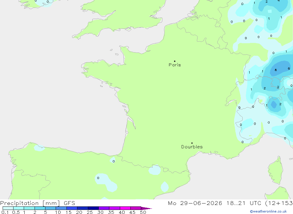Click the Dourbies town label
The height and width of the screenshot is (214, 293).
192,147
